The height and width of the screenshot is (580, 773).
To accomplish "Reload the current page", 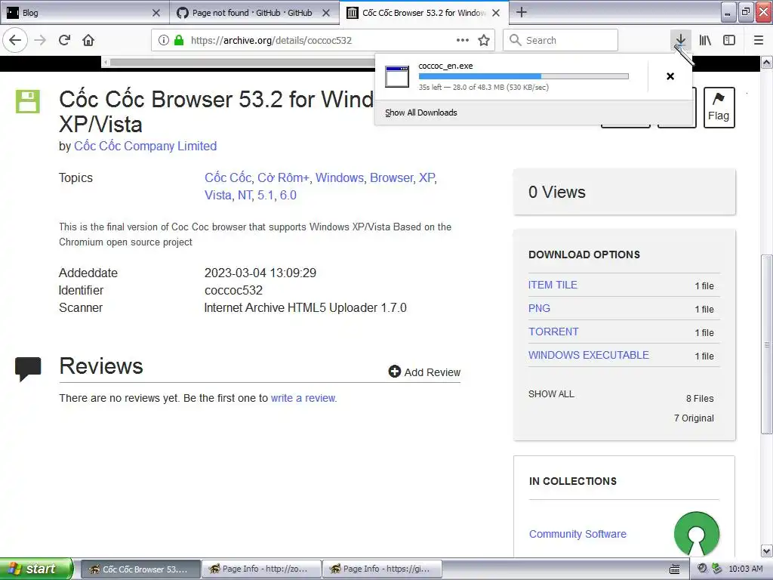I will [65, 40].
